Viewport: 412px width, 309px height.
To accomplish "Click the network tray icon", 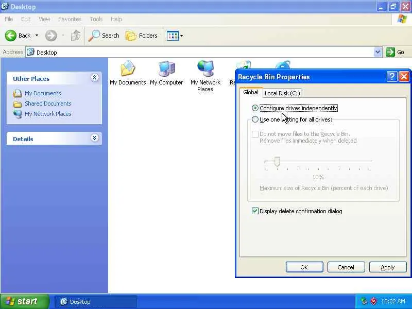I will coord(364,301).
